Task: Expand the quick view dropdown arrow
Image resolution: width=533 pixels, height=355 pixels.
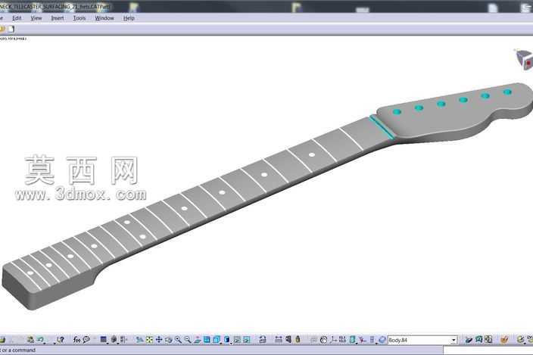Action: coord(220,343)
